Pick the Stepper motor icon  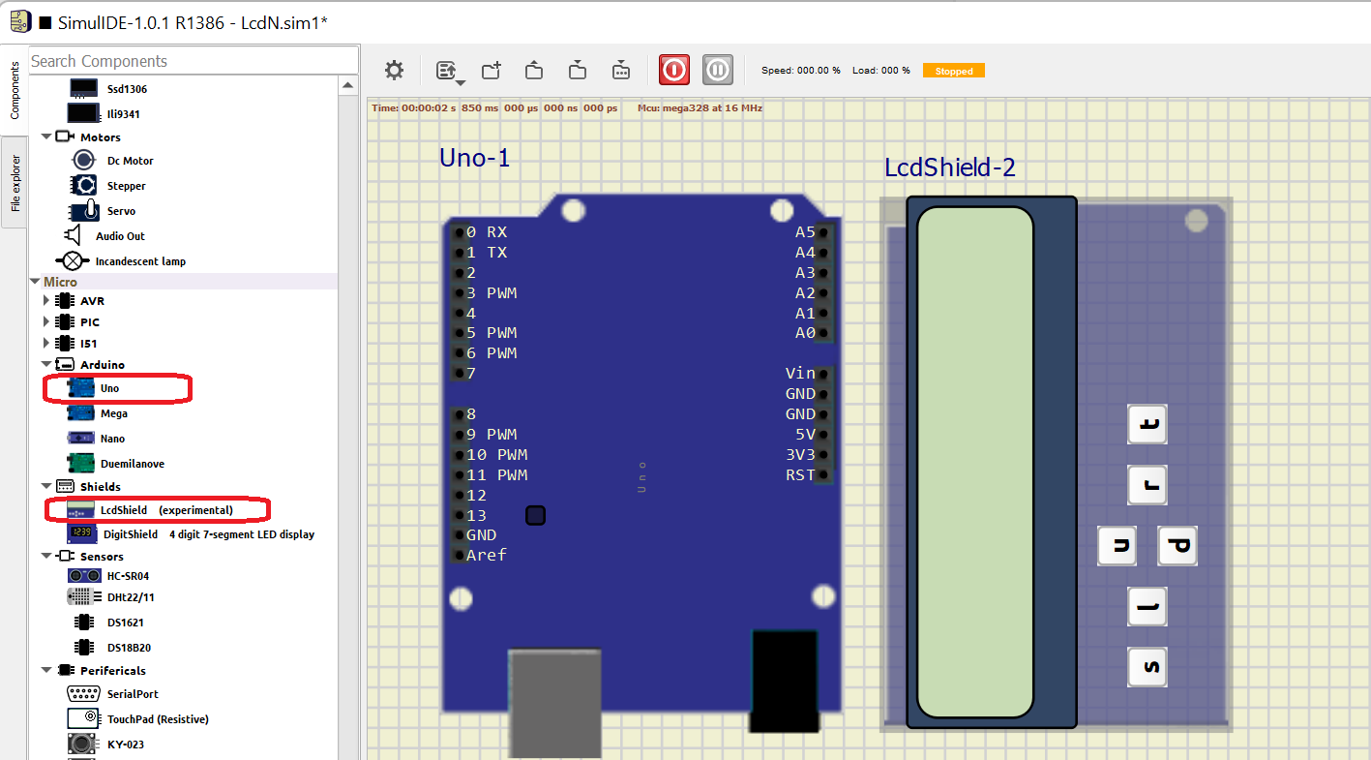tap(83, 185)
